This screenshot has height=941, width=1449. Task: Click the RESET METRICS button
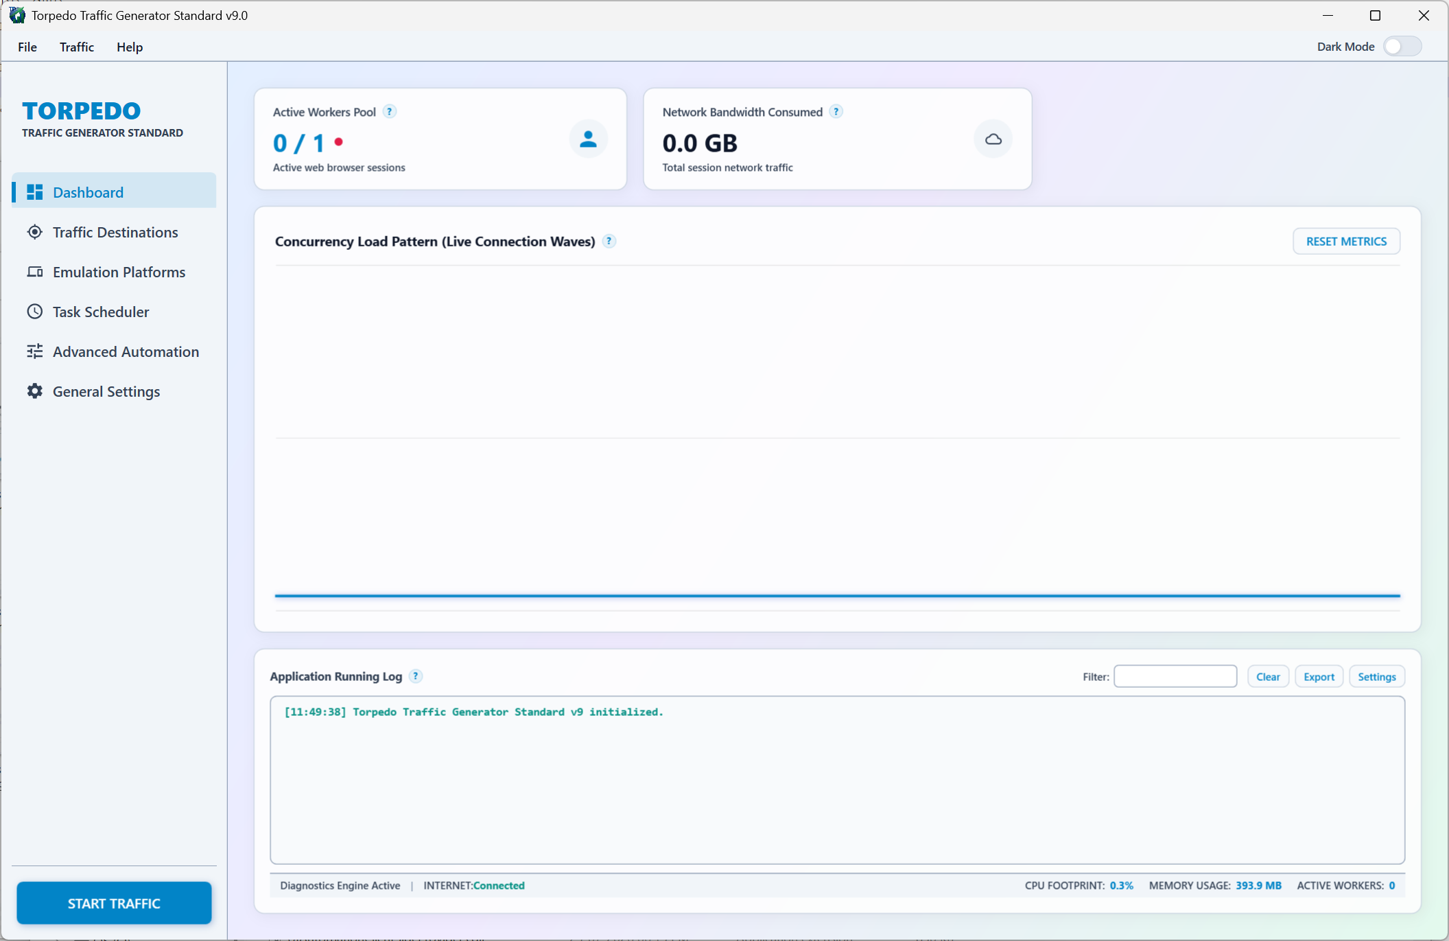tap(1346, 241)
